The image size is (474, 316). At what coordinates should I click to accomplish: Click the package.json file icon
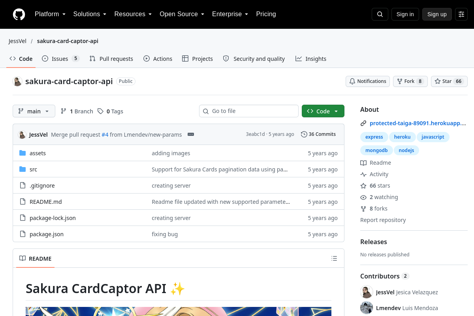(x=23, y=234)
